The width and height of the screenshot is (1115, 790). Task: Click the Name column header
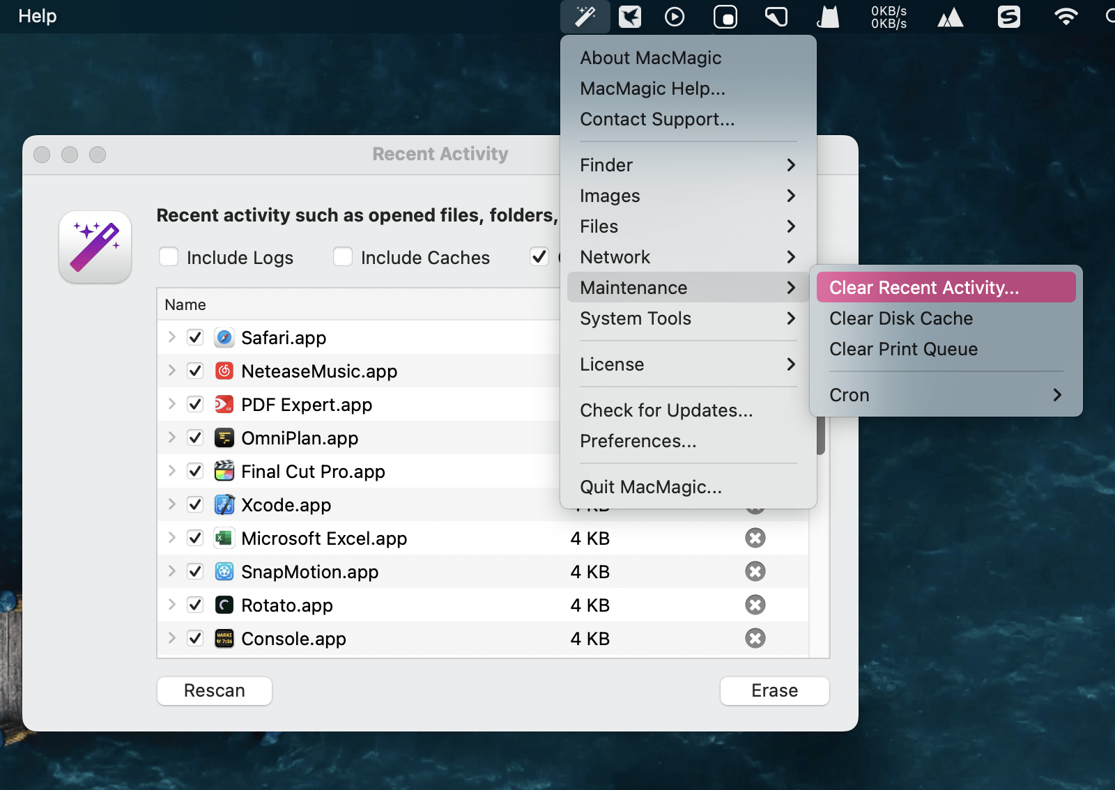pyautogui.click(x=185, y=305)
